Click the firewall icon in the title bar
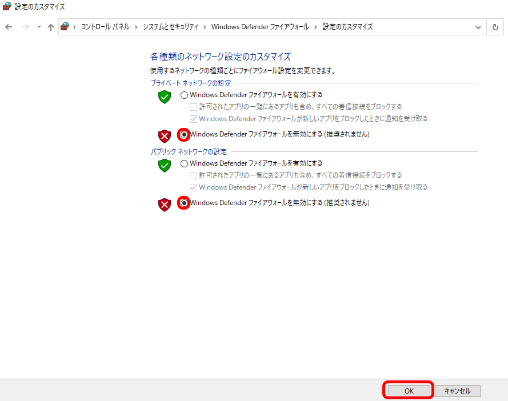 (x=6, y=6)
